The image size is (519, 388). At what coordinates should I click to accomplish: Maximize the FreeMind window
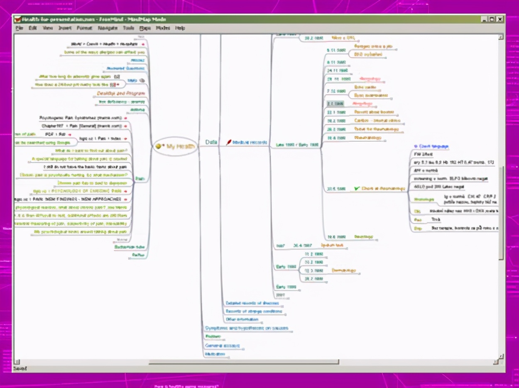(x=492, y=19)
